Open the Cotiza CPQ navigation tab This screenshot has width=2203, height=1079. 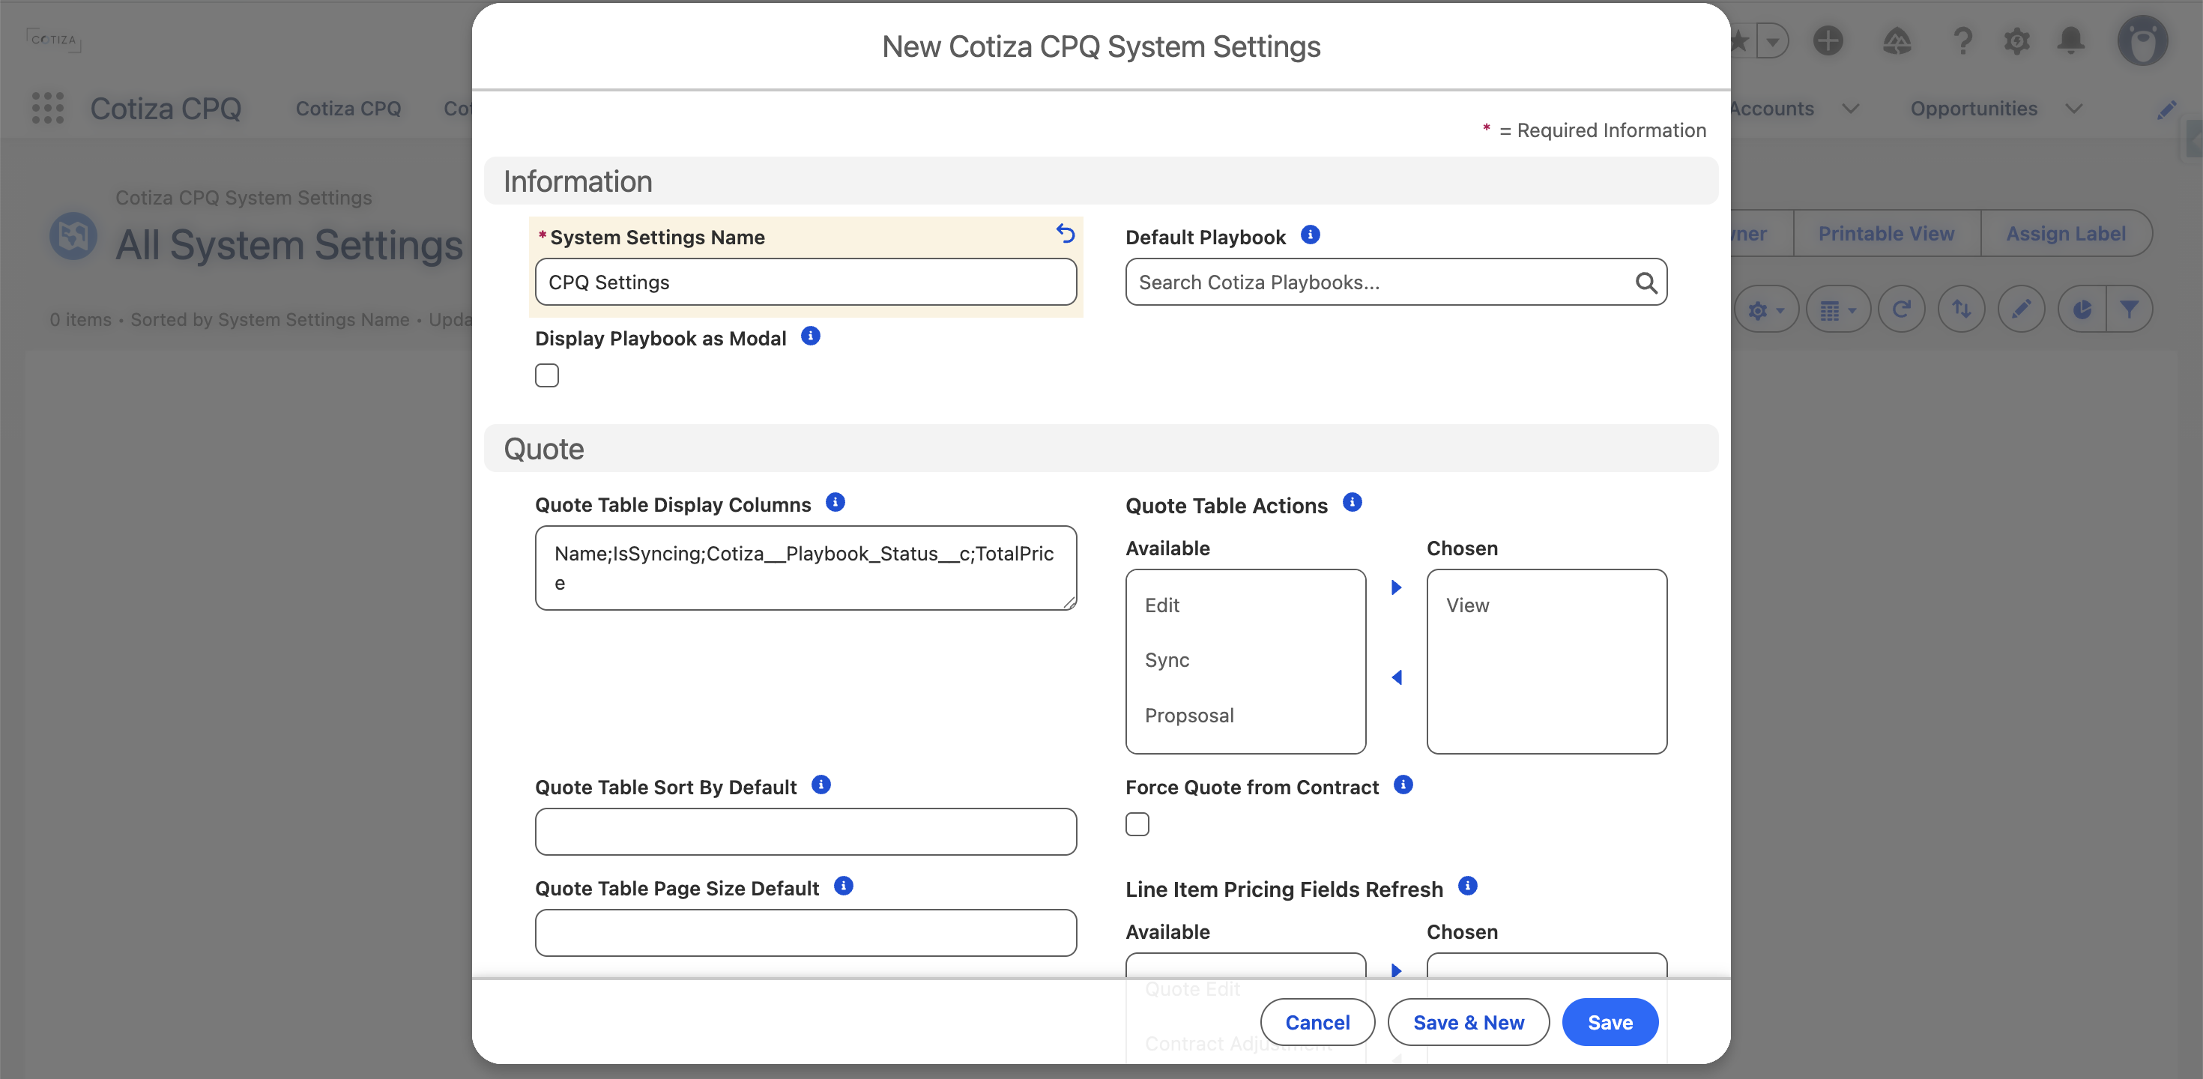[x=348, y=109]
